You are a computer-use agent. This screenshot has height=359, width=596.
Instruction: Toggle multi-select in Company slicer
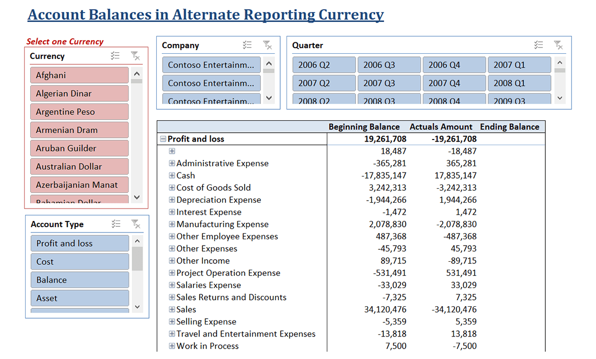coord(247,45)
